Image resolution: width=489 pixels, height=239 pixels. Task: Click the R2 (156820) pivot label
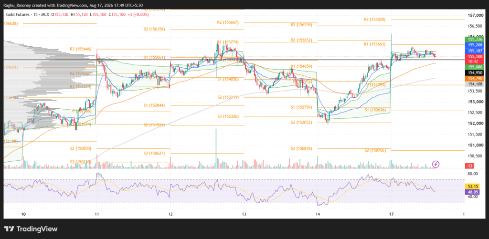click(x=376, y=19)
